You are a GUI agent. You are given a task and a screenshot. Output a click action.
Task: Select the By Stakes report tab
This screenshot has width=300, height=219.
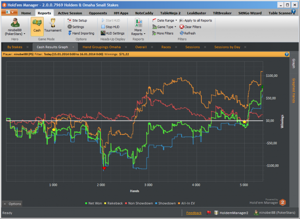(x=15, y=47)
